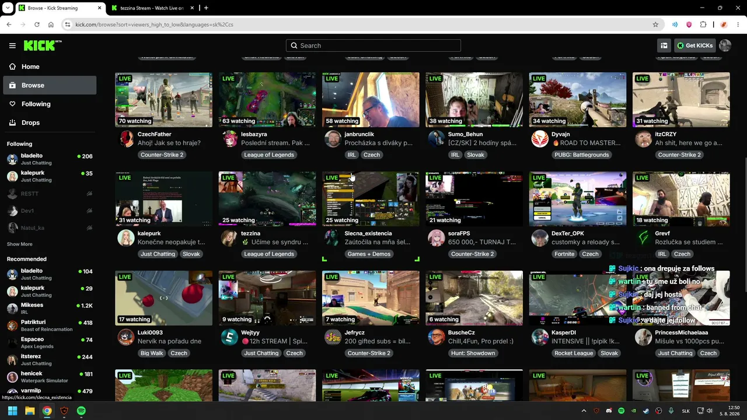Viewport: 747px width, 420px height.
Task: Open the Chrome profile avatar
Action: (x=724, y=24)
